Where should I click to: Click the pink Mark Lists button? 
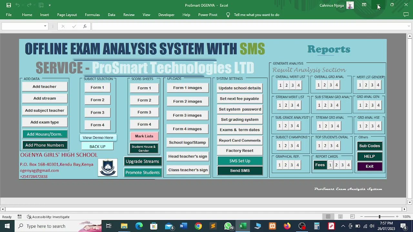[144, 136]
